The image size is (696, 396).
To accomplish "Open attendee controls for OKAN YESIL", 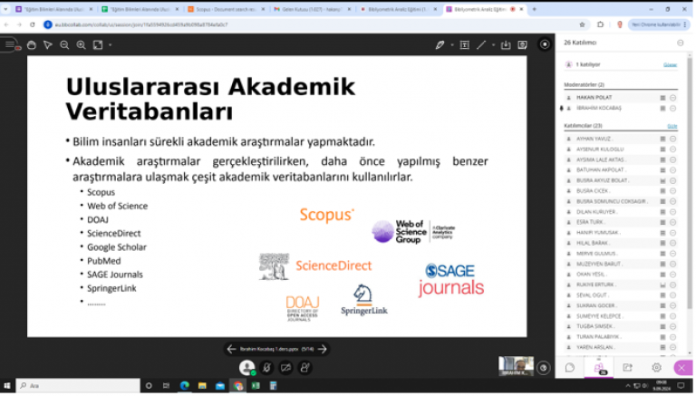I will tap(673, 275).
